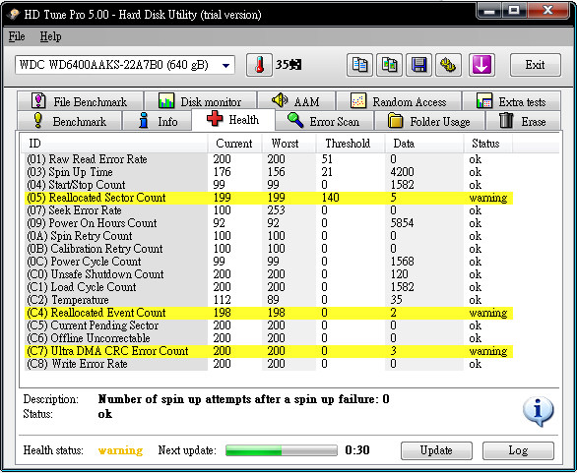
Task: Click the Log button
Action: [x=518, y=450]
